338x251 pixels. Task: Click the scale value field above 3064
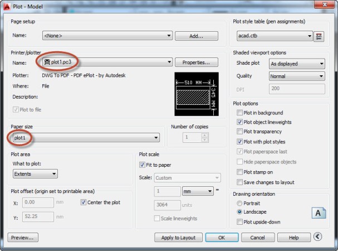click(167, 191)
